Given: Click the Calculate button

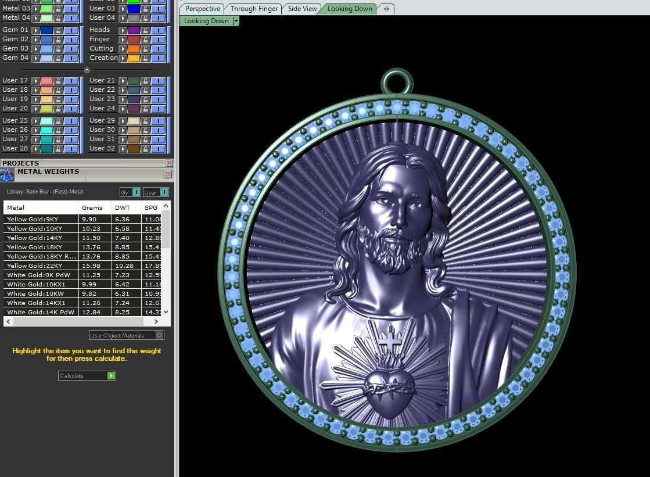Looking at the screenshot, I should (x=87, y=375).
